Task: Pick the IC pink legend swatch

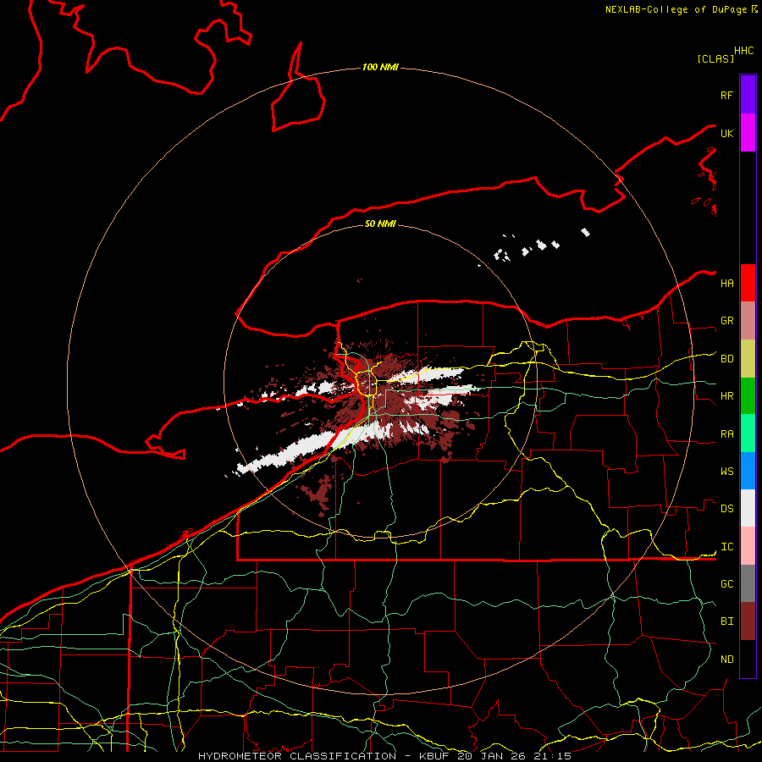Action: (748, 546)
